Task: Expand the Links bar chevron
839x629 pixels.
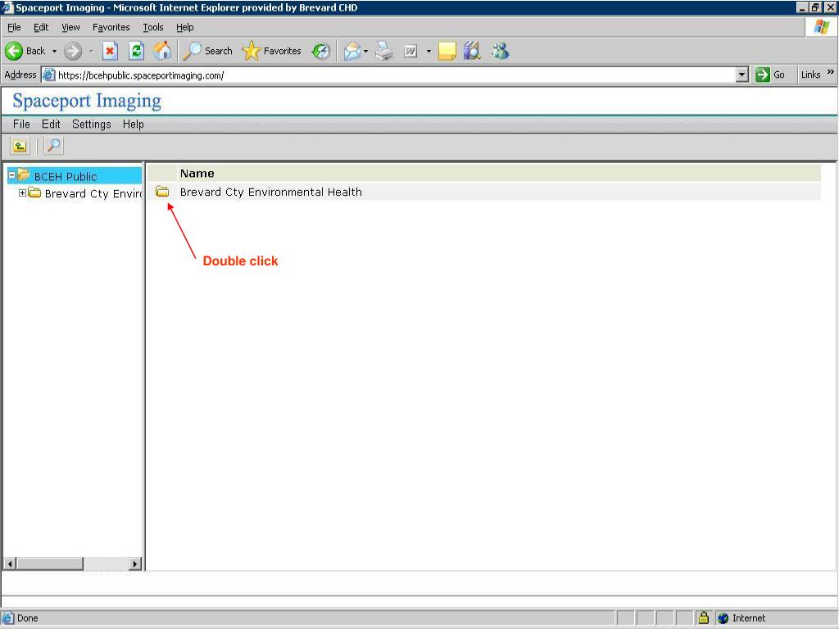Action: click(x=831, y=72)
